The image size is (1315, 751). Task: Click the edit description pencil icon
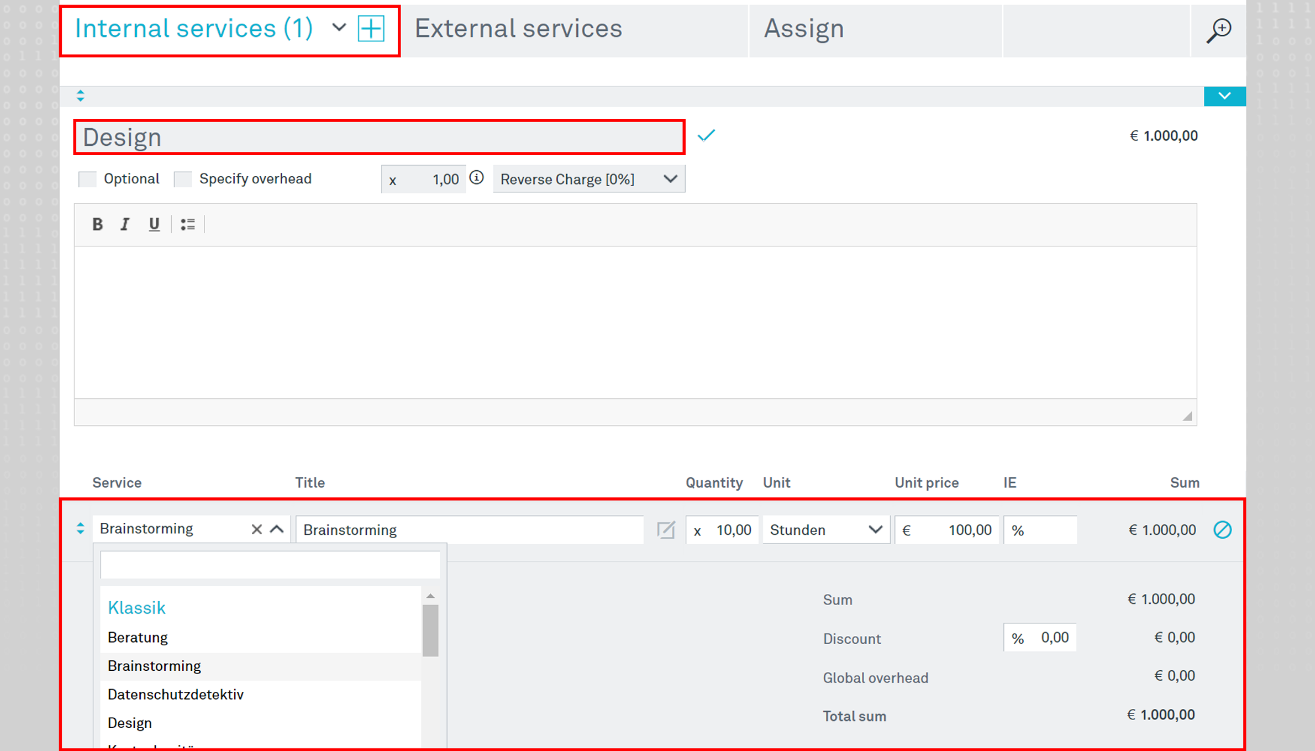pos(667,530)
